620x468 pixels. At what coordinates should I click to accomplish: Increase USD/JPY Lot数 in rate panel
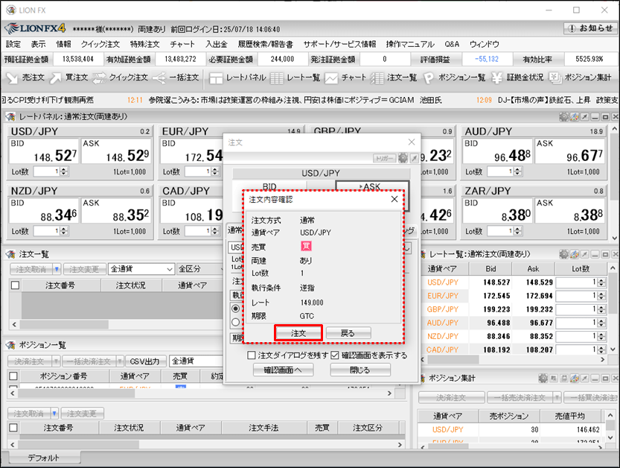(x=63, y=169)
